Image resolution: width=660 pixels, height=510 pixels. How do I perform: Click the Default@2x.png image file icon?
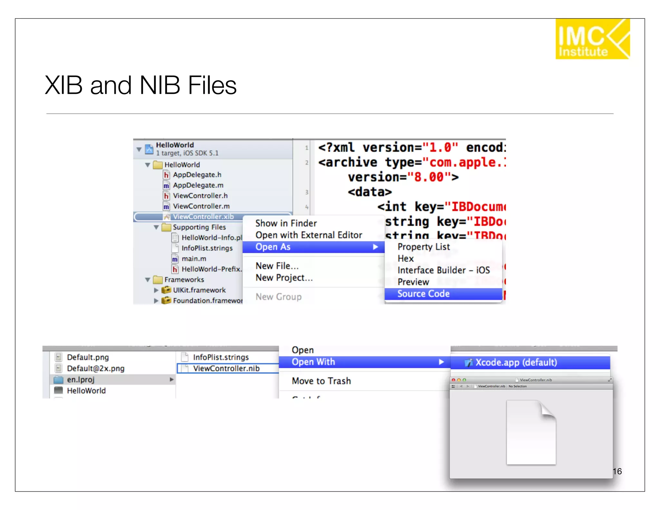point(58,368)
